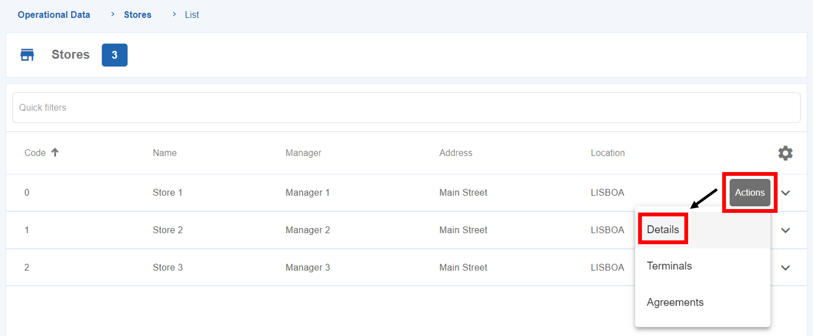Image resolution: width=813 pixels, height=336 pixels.
Task: Click the List breadcrumb item
Action: click(x=192, y=15)
